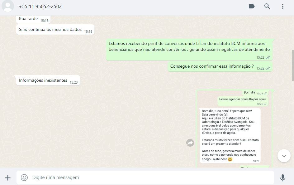Select the 'Informações inexistentes' message
294x185 pixels.
(48, 80)
